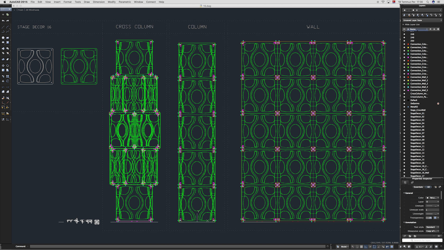The width and height of the screenshot is (444, 250).
Task: Toggle Polar tracking in the status bar
Action: point(370,247)
